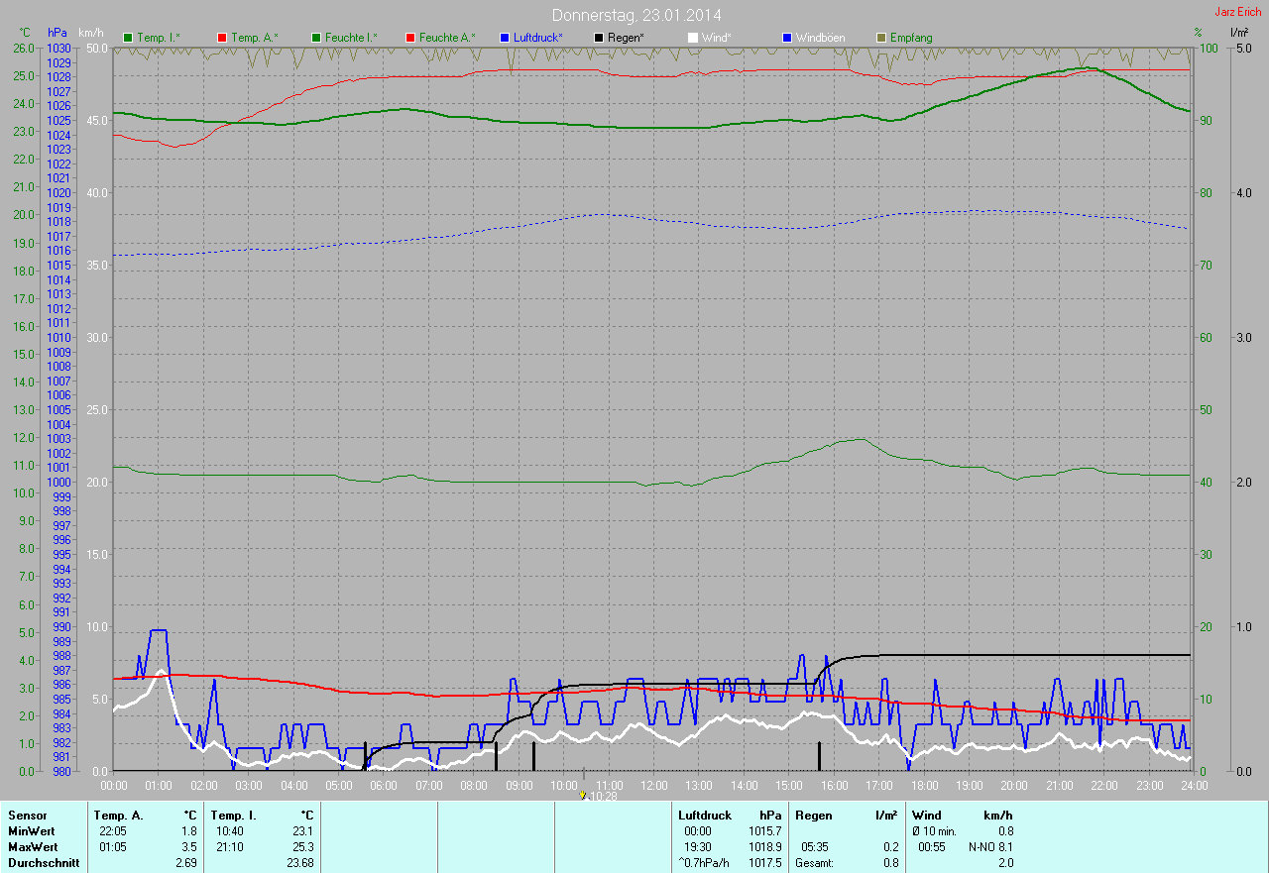The height and width of the screenshot is (873, 1269).
Task: Click the Luftdruck column header in table
Action: 705,816
